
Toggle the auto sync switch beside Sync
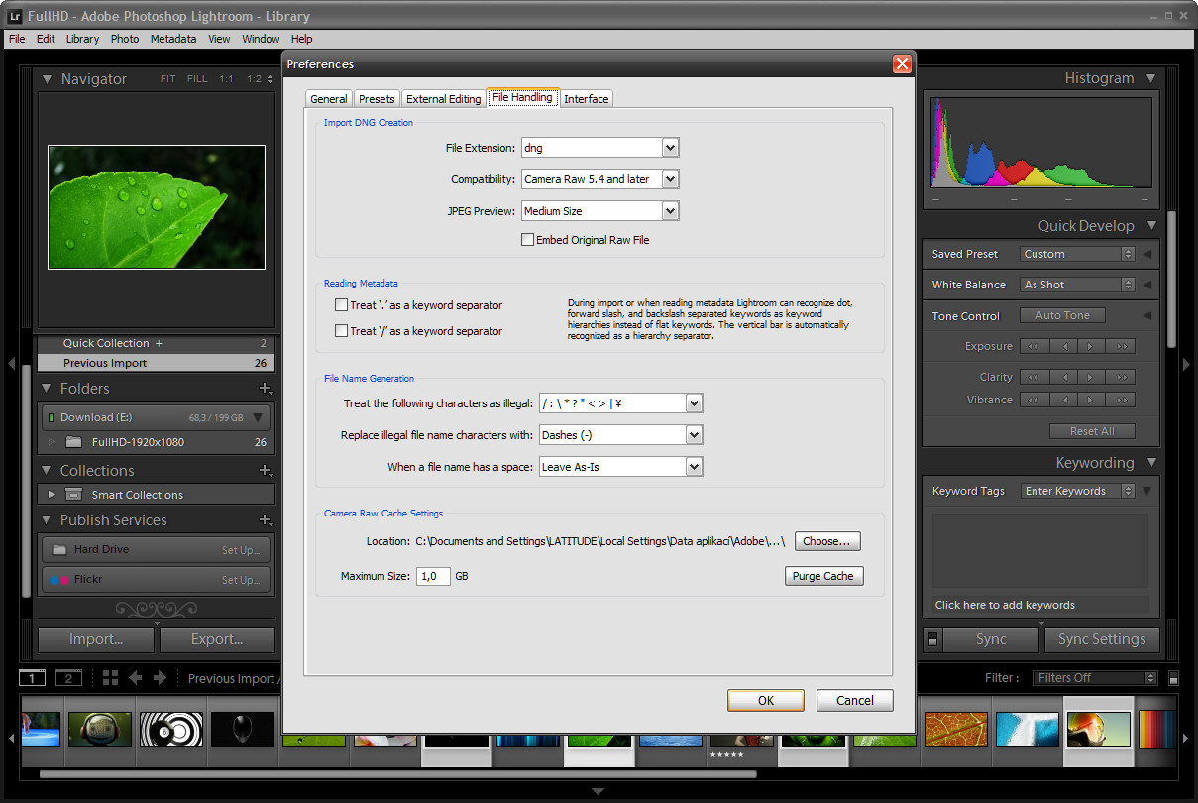click(x=932, y=639)
